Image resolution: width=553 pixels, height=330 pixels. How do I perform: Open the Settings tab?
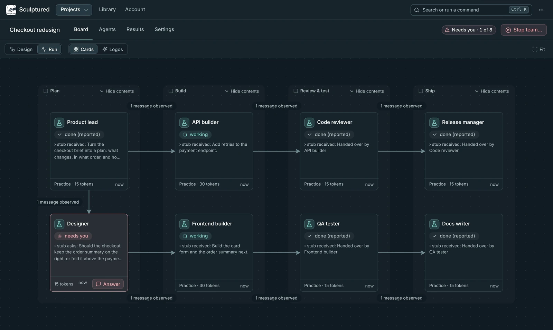coord(165,30)
